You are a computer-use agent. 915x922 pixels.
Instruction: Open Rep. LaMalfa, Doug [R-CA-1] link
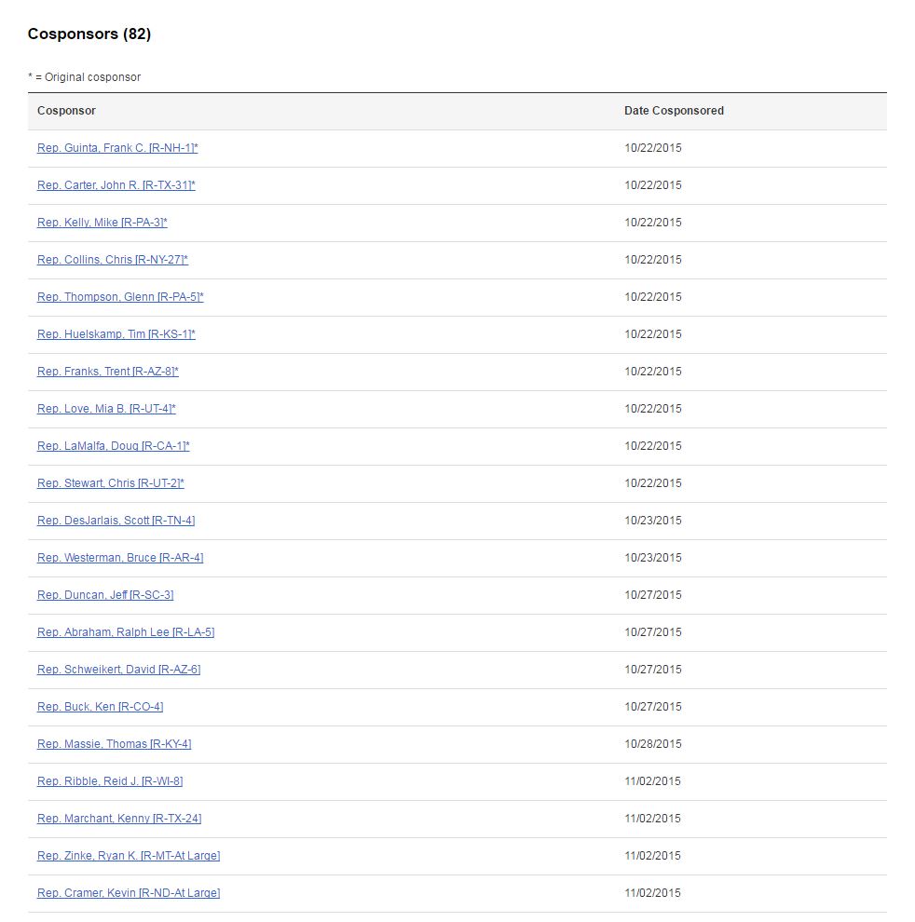tap(114, 446)
